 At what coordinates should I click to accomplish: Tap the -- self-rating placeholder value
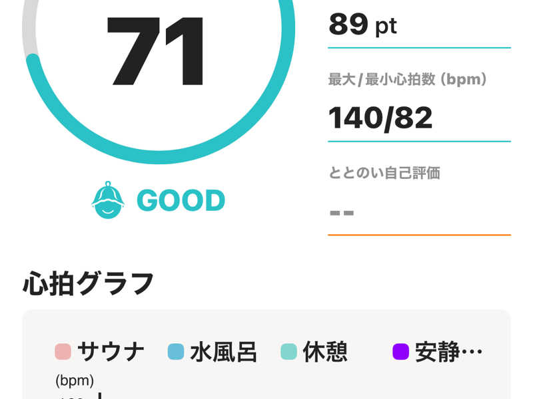(x=342, y=213)
